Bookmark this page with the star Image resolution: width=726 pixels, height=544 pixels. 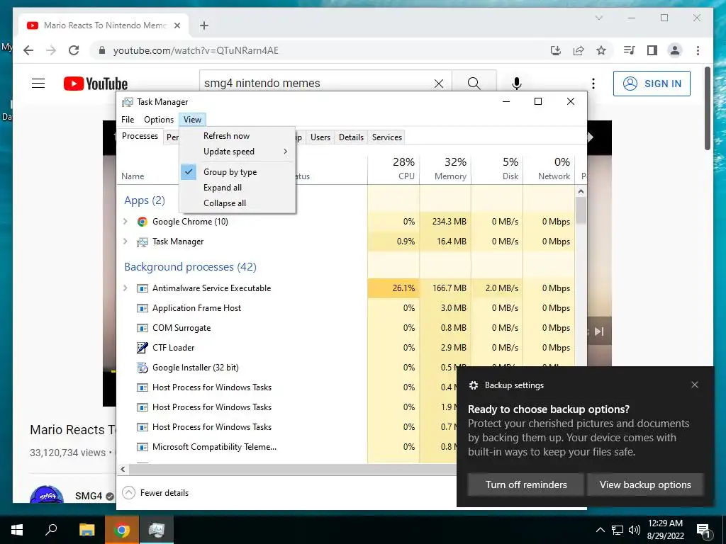(x=601, y=50)
